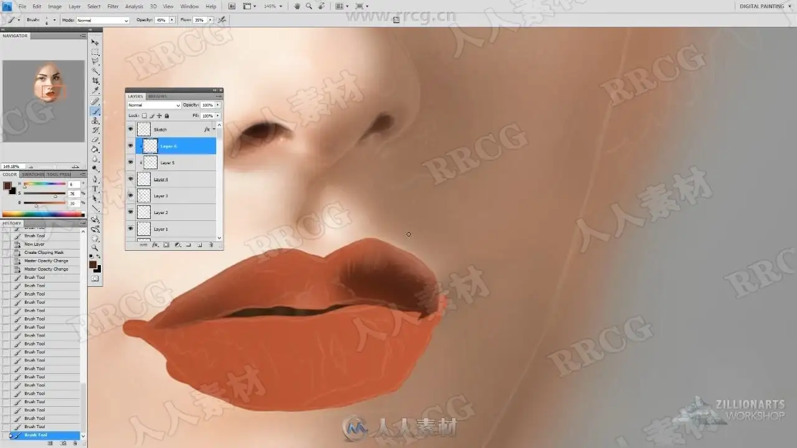
Task: Toggle lock all for the layer
Action: point(166,116)
